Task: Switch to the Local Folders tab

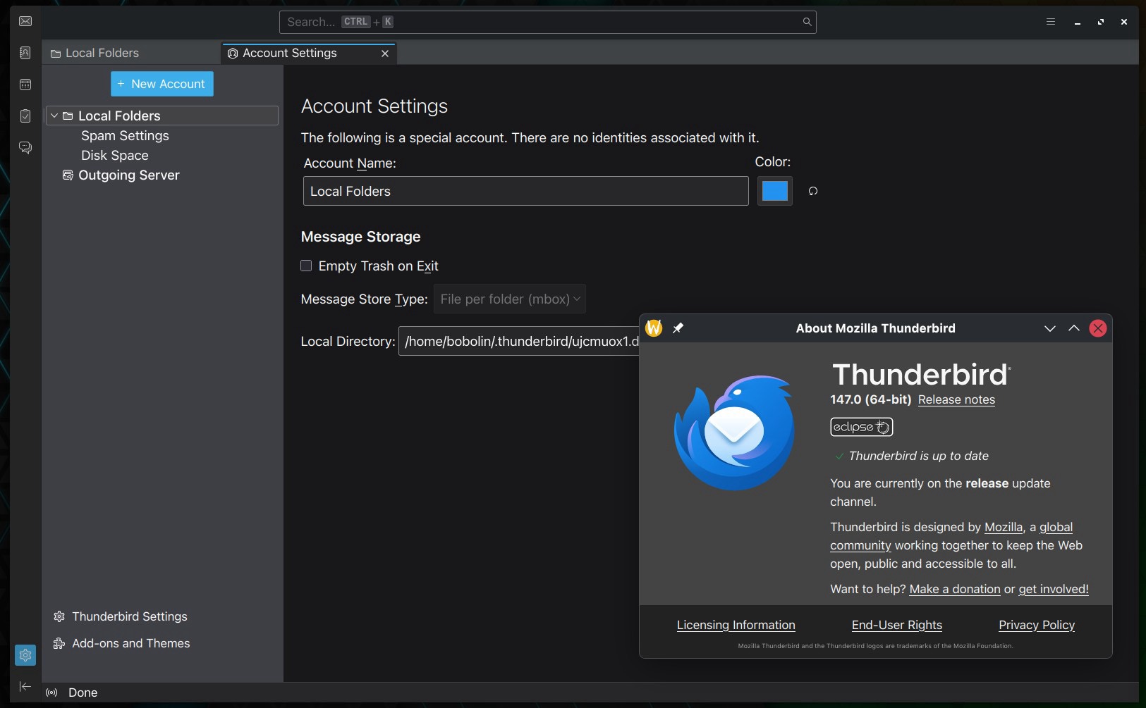Action: 101,52
